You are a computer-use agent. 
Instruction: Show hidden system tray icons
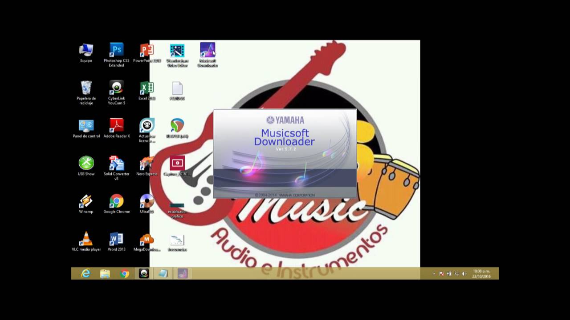[434, 274]
